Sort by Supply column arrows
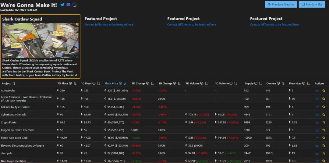The width and height of the screenshot is (329, 163). pos(260,84)
